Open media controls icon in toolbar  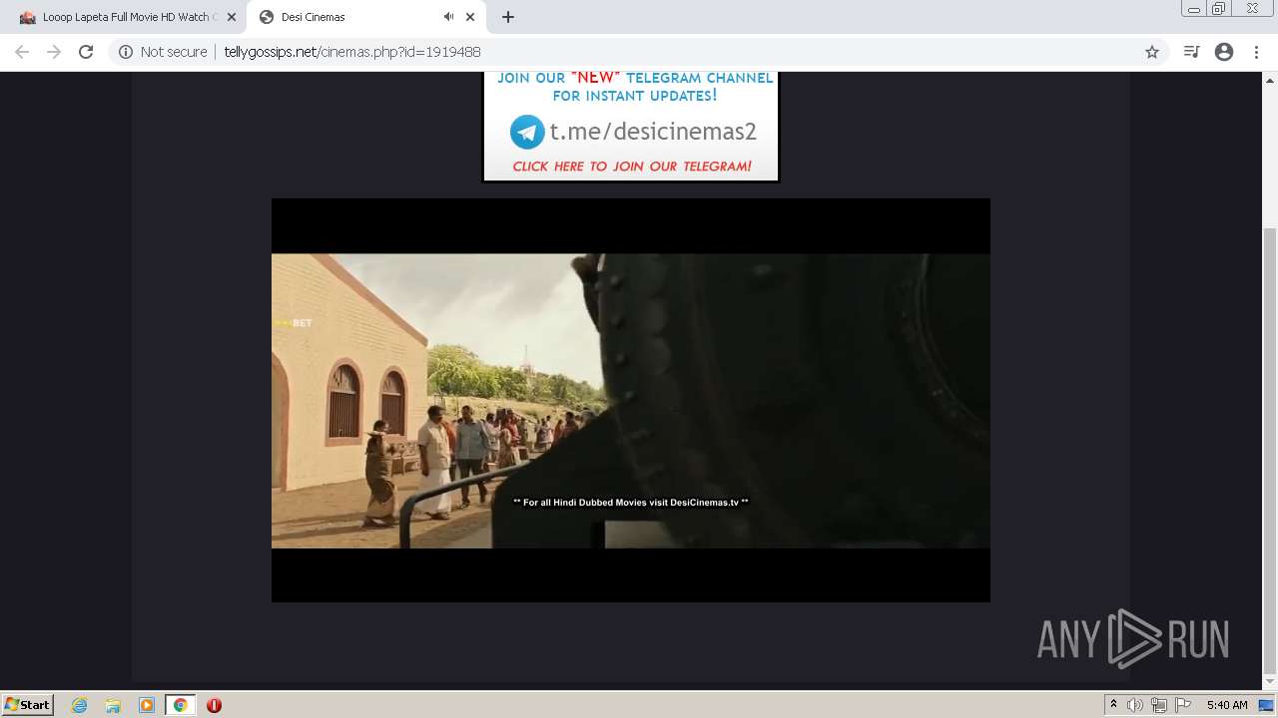click(x=1191, y=52)
